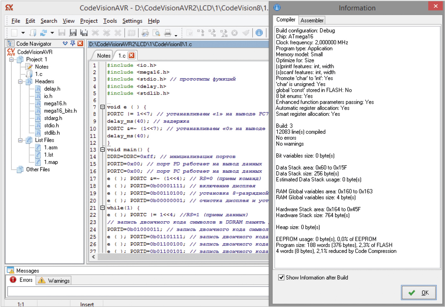Select stdio.h header in tree

tap(52, 126)
